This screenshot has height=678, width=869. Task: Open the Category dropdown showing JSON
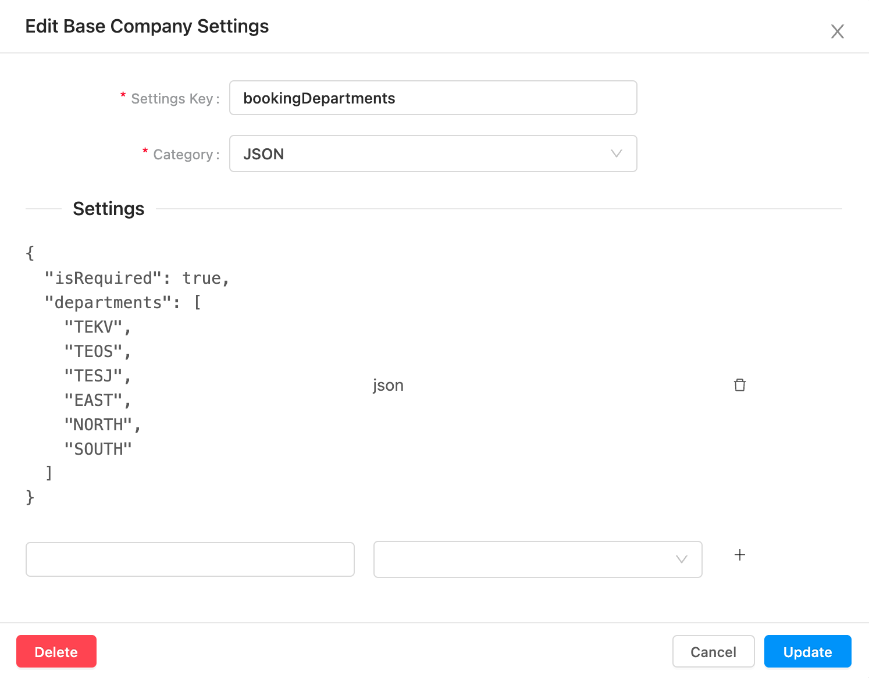[433, 154]
